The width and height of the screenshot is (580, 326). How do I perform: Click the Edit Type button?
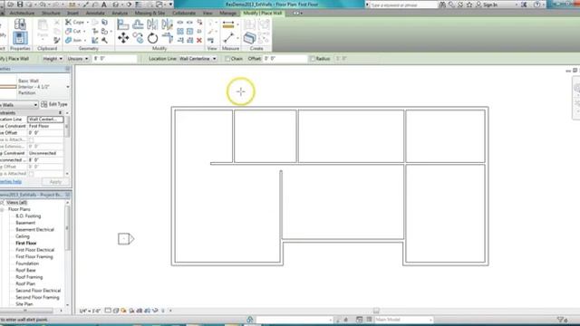tap(54, 105)
